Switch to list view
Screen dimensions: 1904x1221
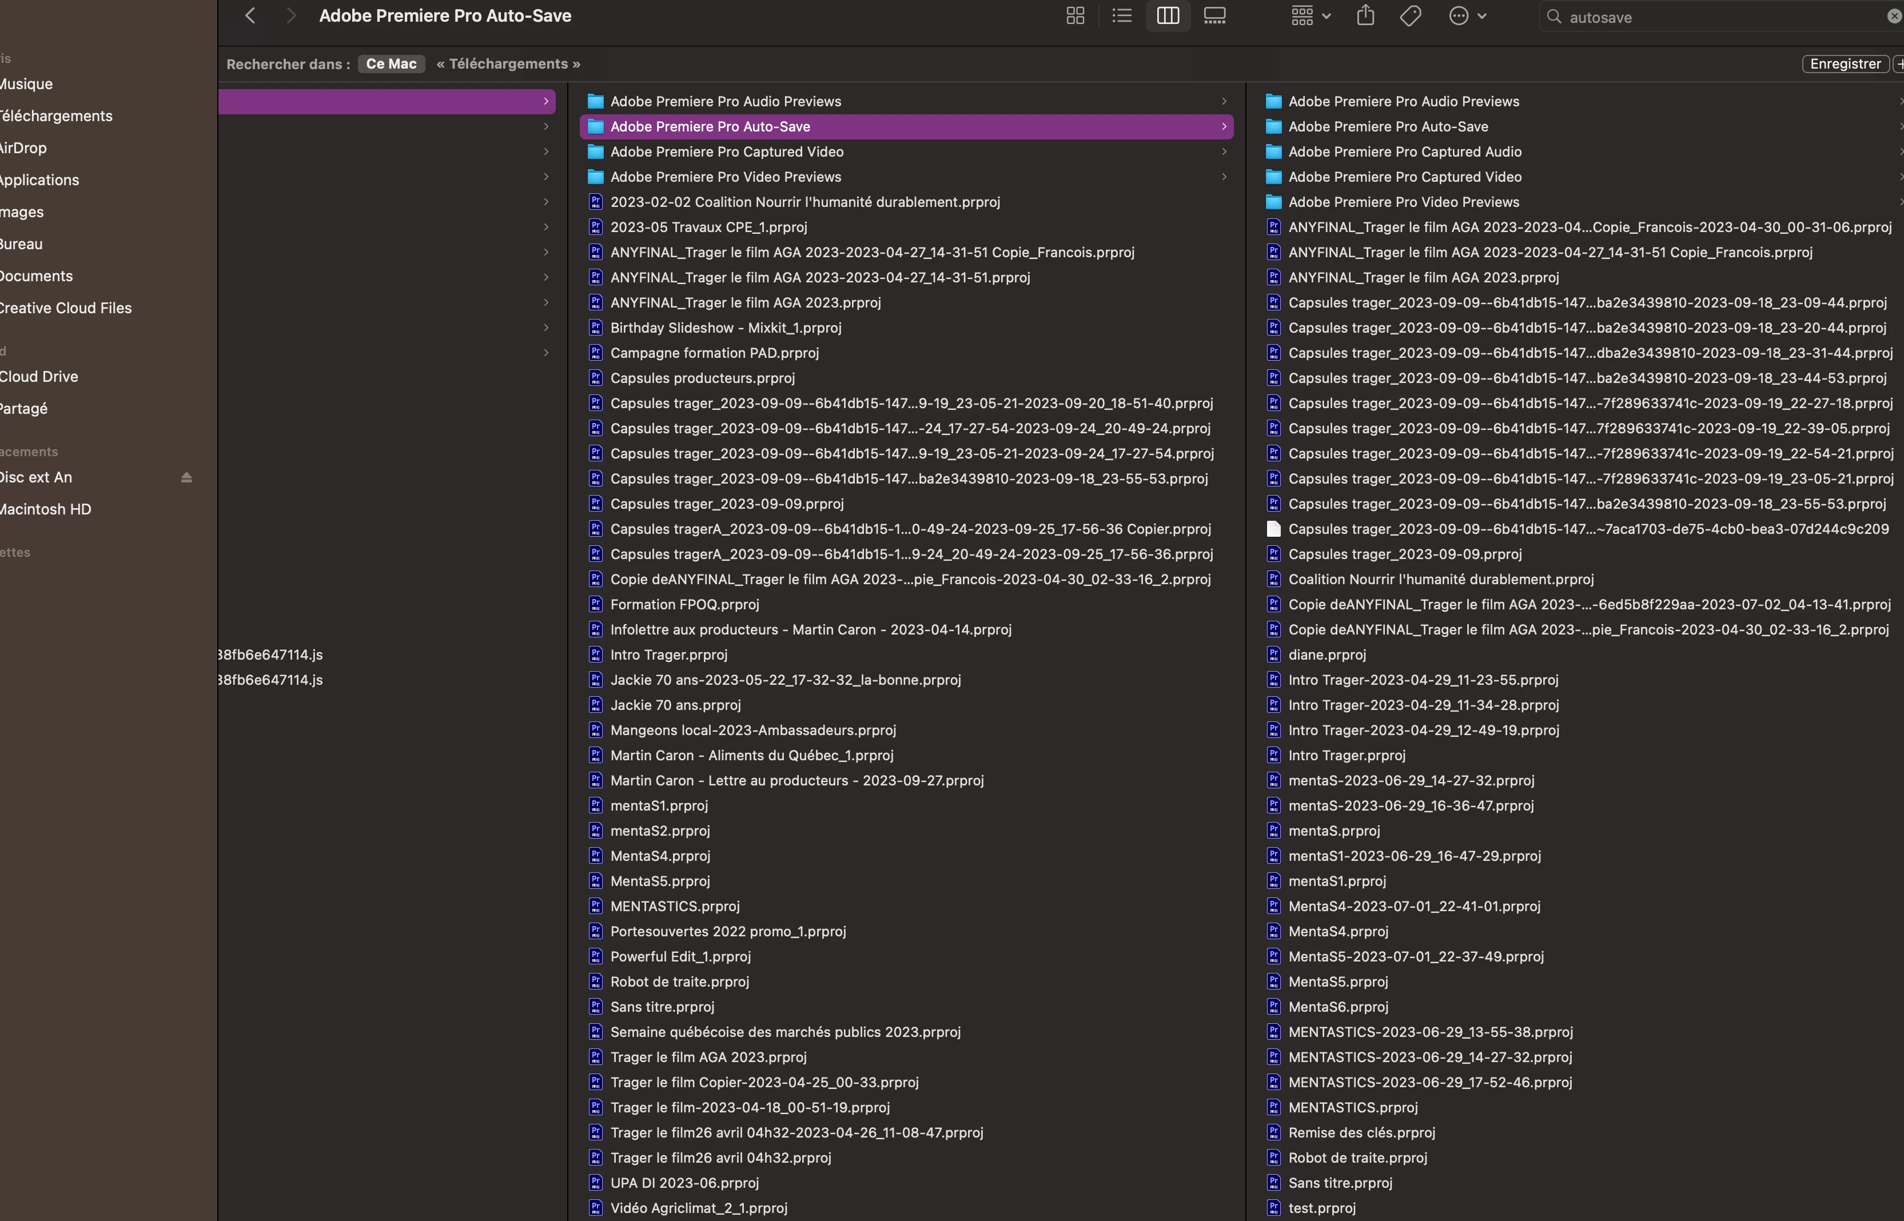point(1121,16)
